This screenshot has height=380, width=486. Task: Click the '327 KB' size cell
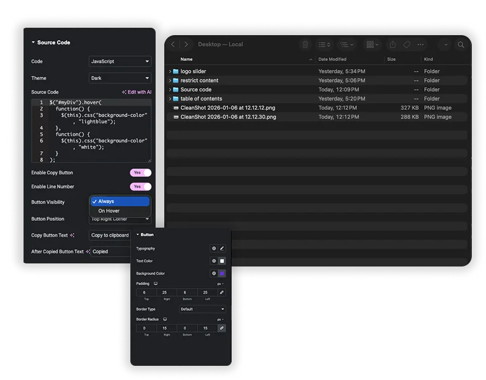coord(409,108)
